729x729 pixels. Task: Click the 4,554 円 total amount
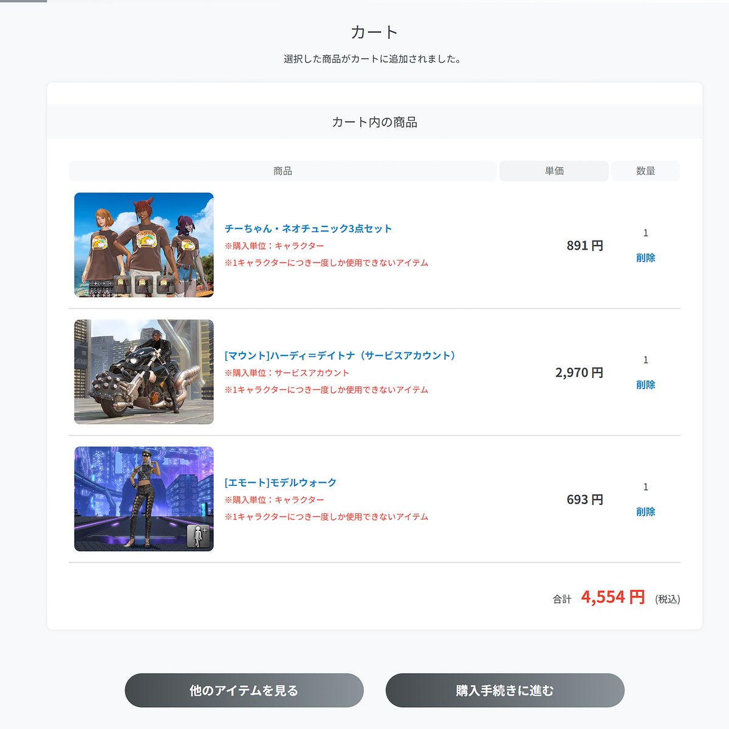click(x=613, y=597)
